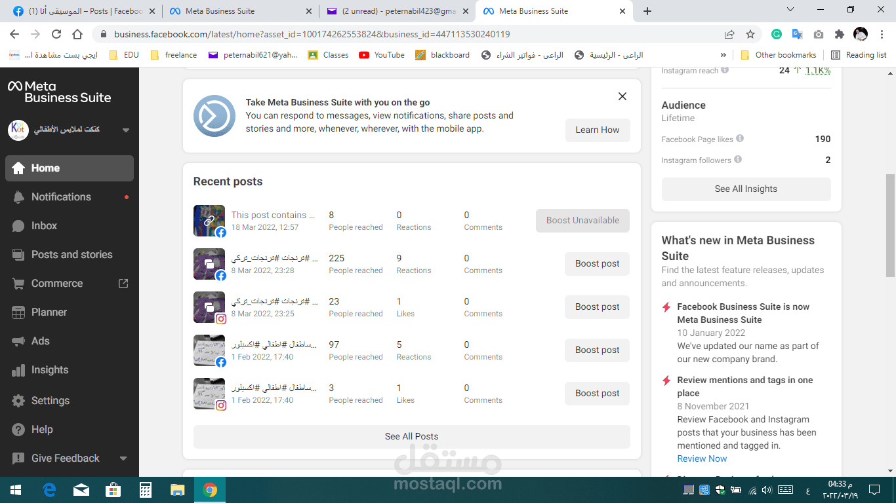This screenshot has height=503, width=896.
Task: Open Chrome profile avatar
Action: click(861, 34)
